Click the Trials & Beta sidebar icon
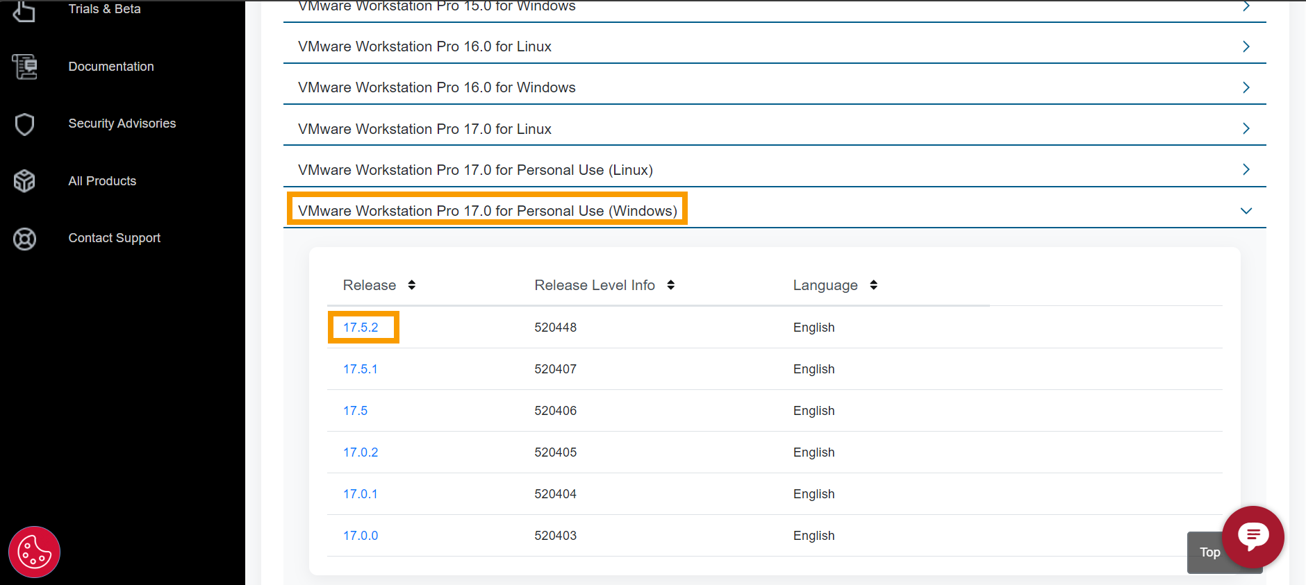 tap(24, 10)
